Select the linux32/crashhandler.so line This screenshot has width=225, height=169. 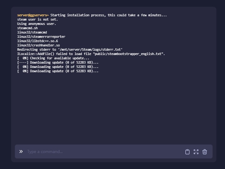pyautogui.click(x=38, y=45)
